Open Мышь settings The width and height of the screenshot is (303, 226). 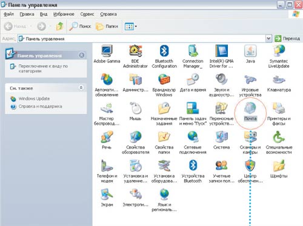(x=135, y=111)
